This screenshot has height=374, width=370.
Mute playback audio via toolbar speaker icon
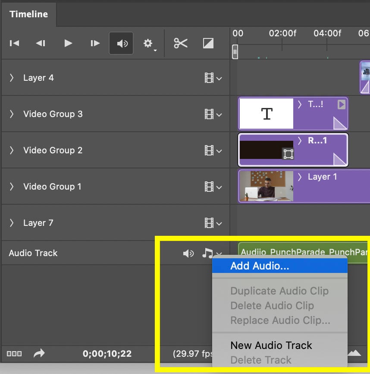121,43
